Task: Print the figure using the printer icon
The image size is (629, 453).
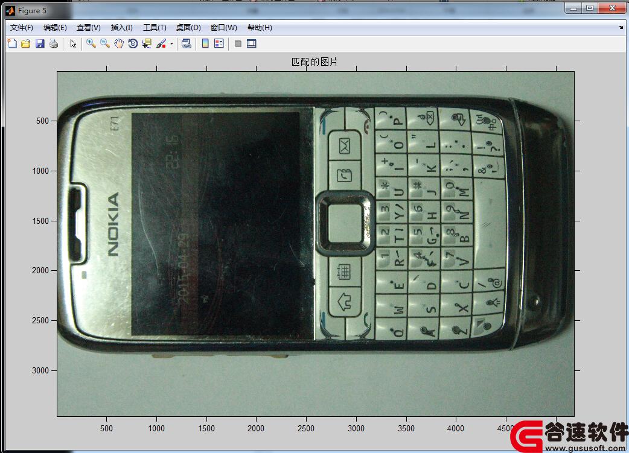Action: point(54,43)
